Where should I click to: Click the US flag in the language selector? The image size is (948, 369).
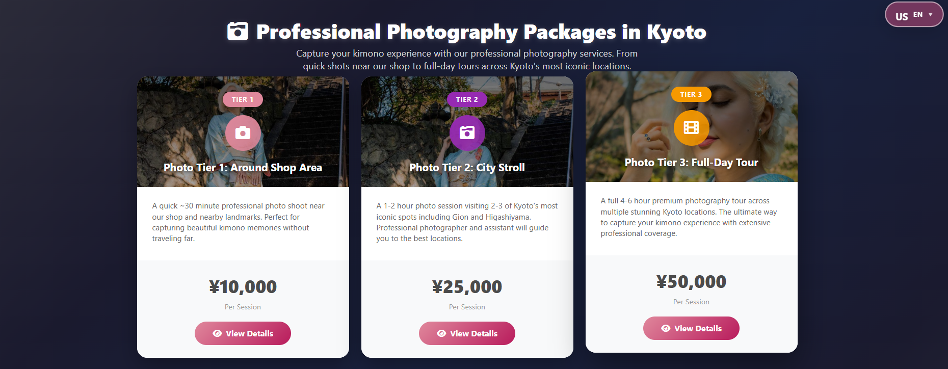click(901, 15)
